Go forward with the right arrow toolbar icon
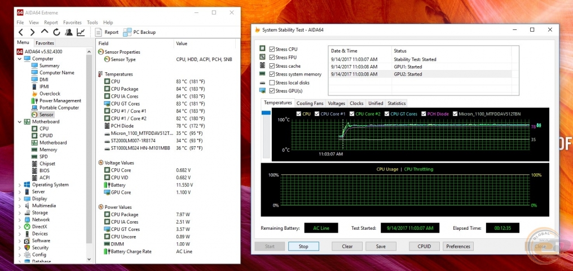This screenshot has height=271, width=573. point(33,32)
